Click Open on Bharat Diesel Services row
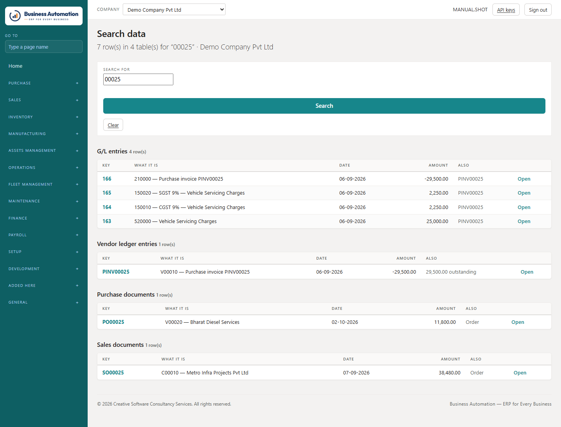Viewport: 561px width, 427px height. click(x=518, y=322)
